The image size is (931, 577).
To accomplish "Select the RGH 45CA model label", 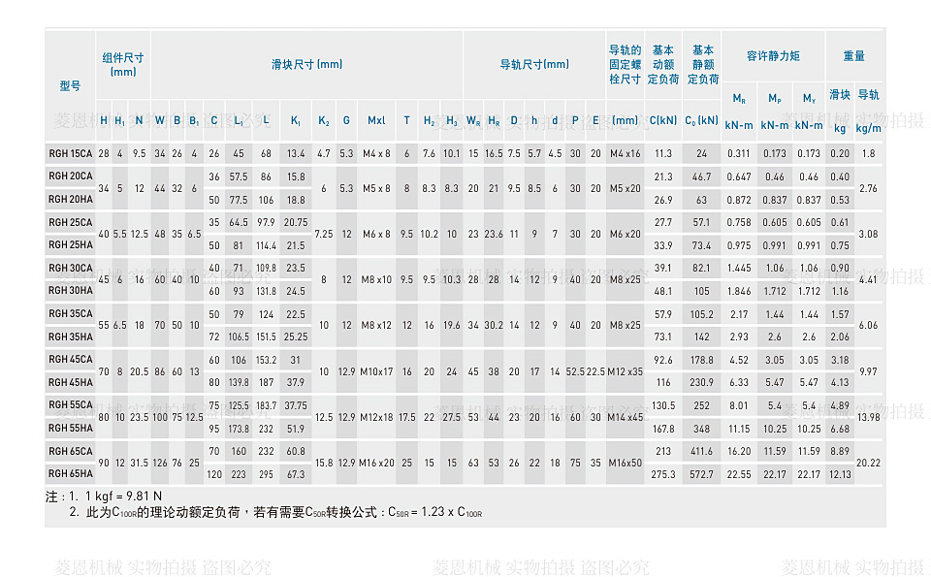I will point(71,360).
